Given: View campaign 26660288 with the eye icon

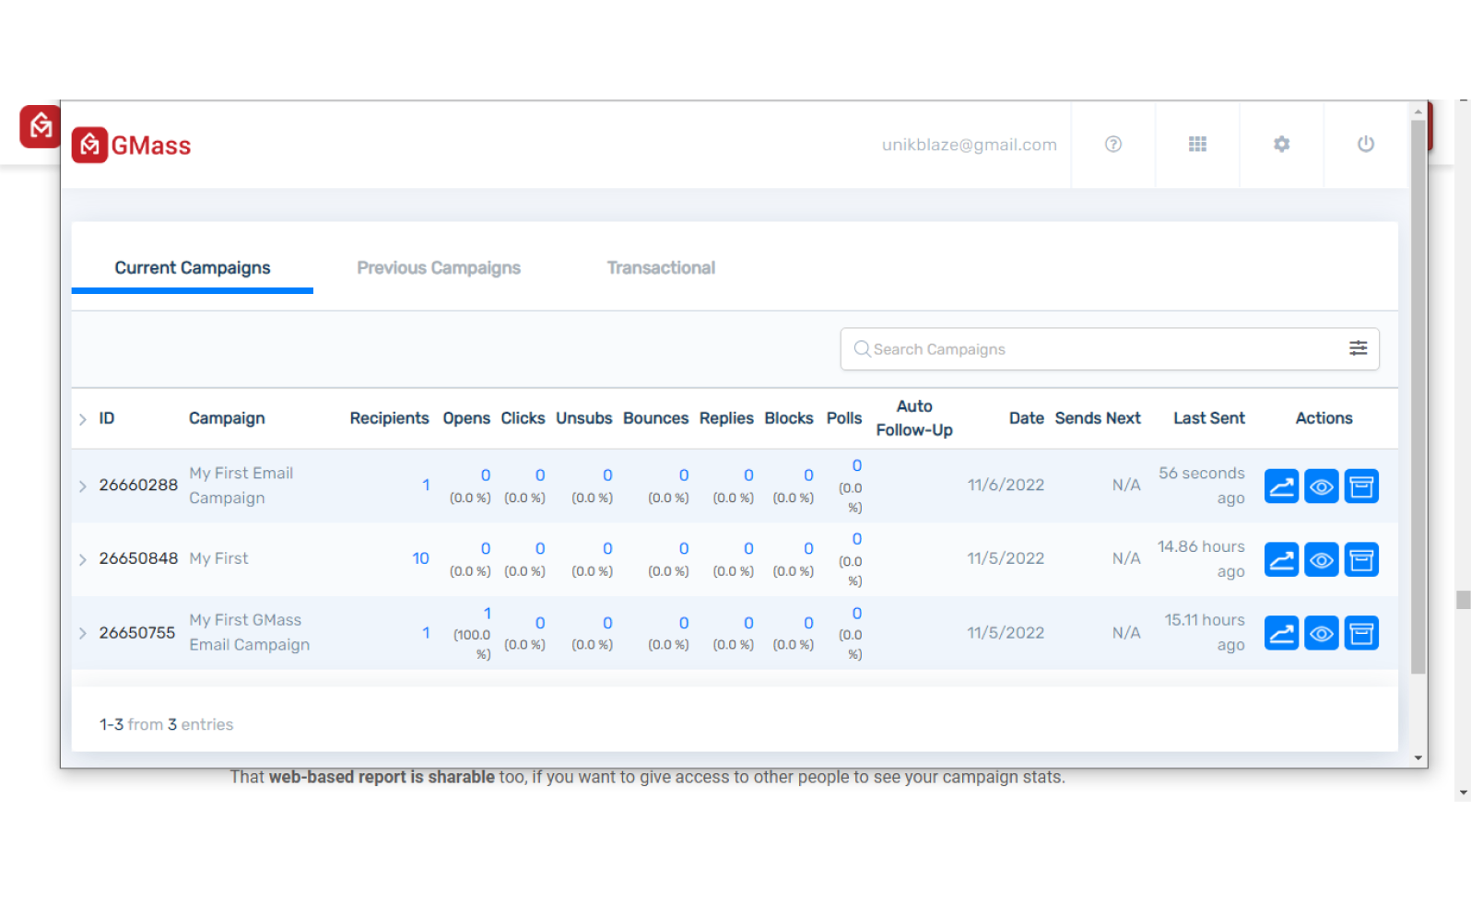Looking at the screenshot, I should pyautogui.click(x=1322, y=486).
